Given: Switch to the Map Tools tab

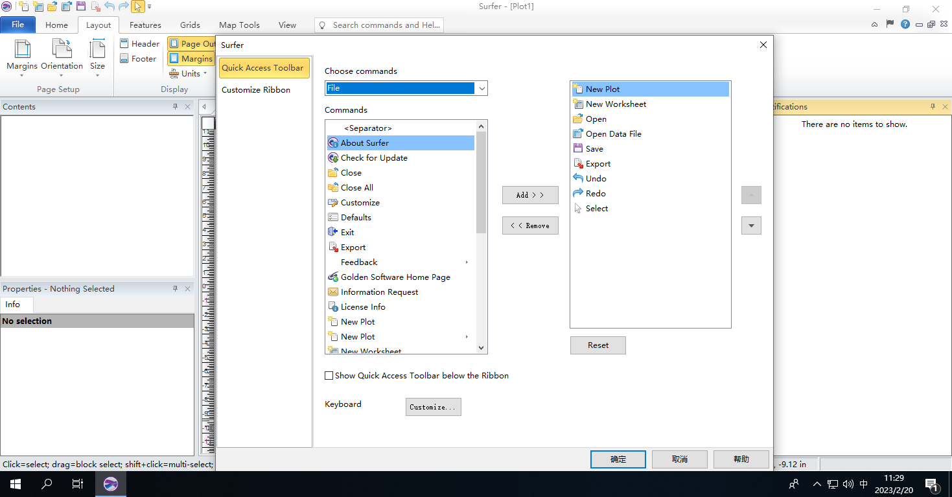Looking at the screenshot, I should [x=239, y=25].
